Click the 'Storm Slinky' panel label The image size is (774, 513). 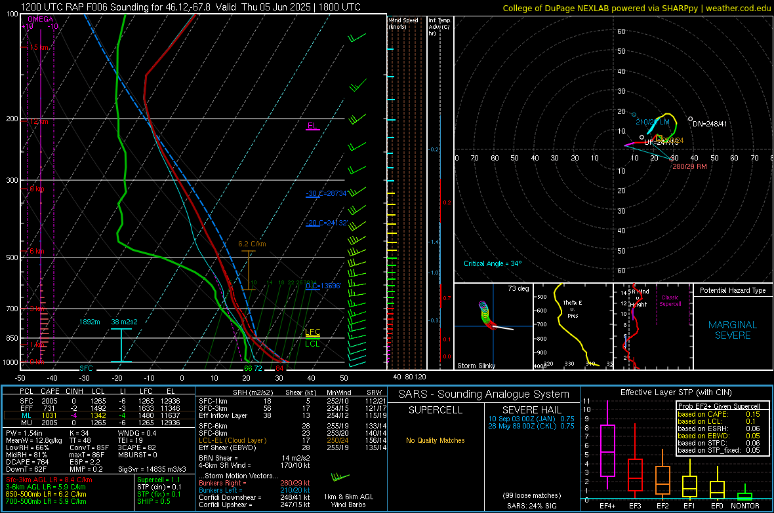pos(476,366)
